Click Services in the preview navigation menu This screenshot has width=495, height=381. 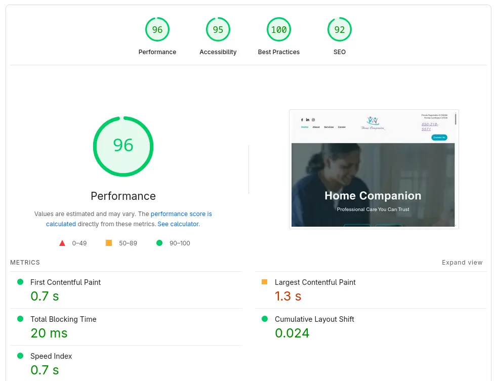(329, 127)
